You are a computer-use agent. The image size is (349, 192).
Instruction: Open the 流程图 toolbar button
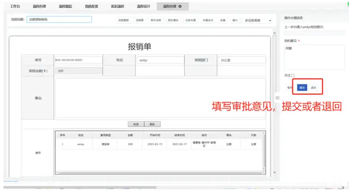140,20
